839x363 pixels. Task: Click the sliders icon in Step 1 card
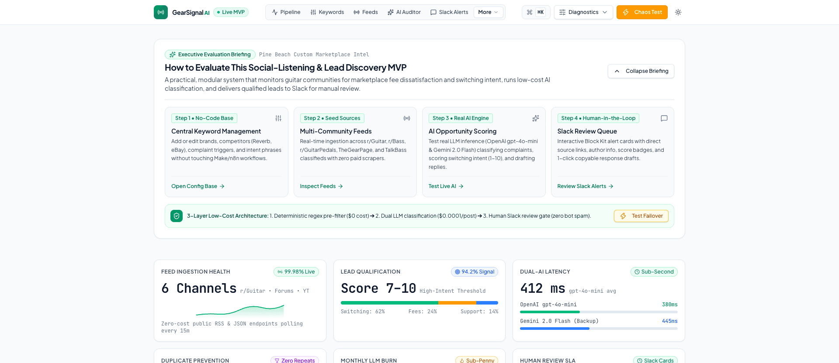tap(278, 118)
